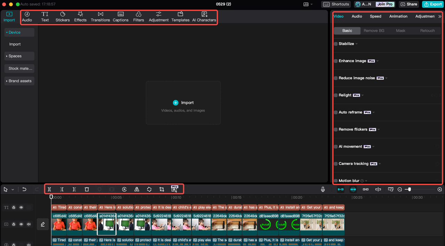This screenshot has height=246, width=445.
Task: Select the Remove BG sub-tab
Action: coord(374,31)
